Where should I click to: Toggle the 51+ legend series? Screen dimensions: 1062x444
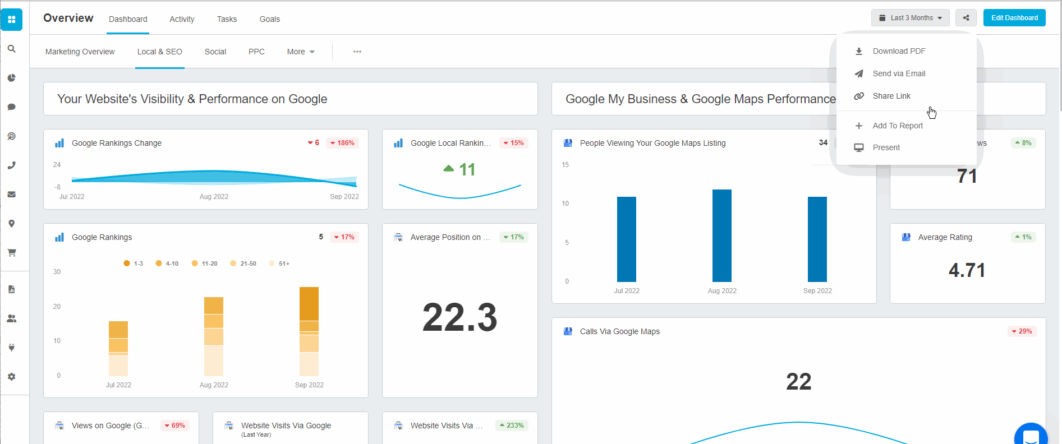tap(279, 263)
